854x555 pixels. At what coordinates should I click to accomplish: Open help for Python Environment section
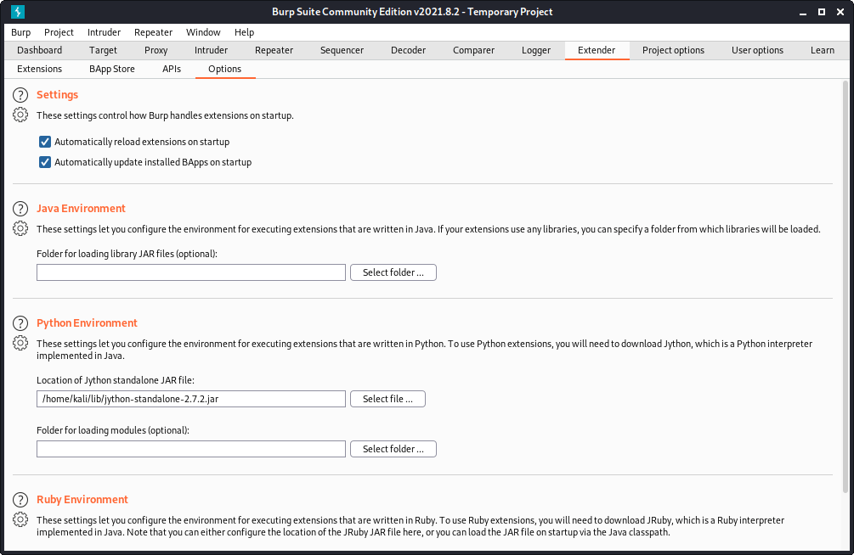click(20, 324)
